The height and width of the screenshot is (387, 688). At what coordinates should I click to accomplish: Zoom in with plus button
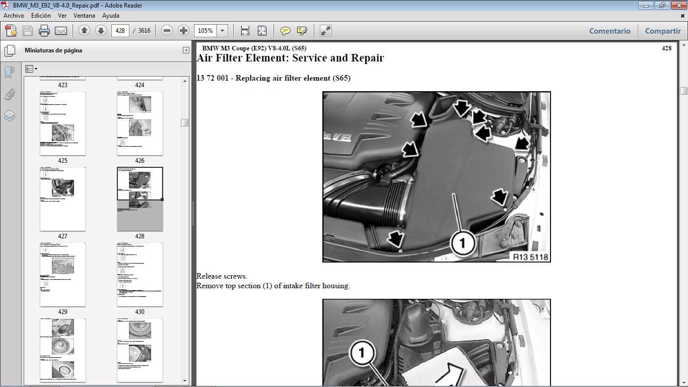184,31
